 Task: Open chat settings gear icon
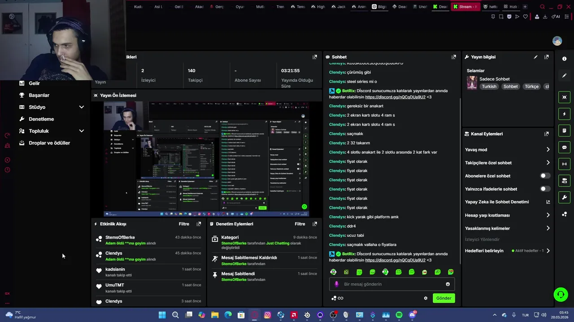click(426, 298)
